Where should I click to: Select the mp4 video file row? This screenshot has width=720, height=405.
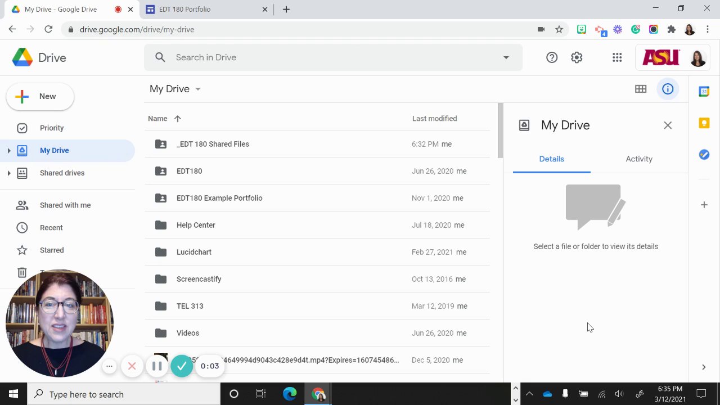coord(317,360)
